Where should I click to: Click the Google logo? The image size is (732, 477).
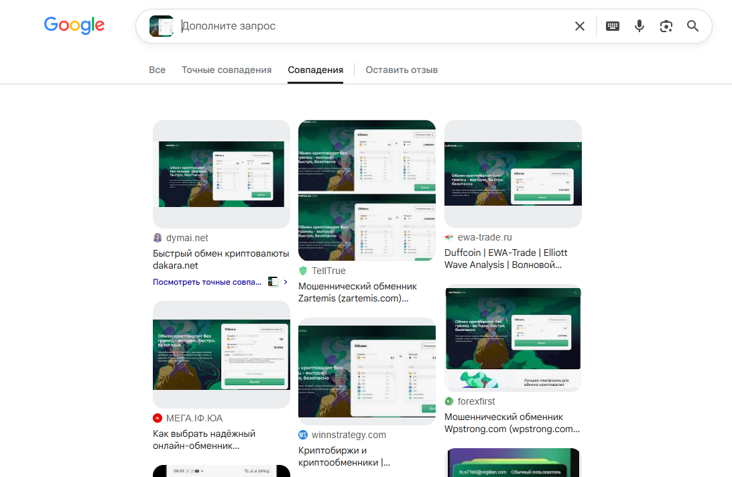point(74,25)
